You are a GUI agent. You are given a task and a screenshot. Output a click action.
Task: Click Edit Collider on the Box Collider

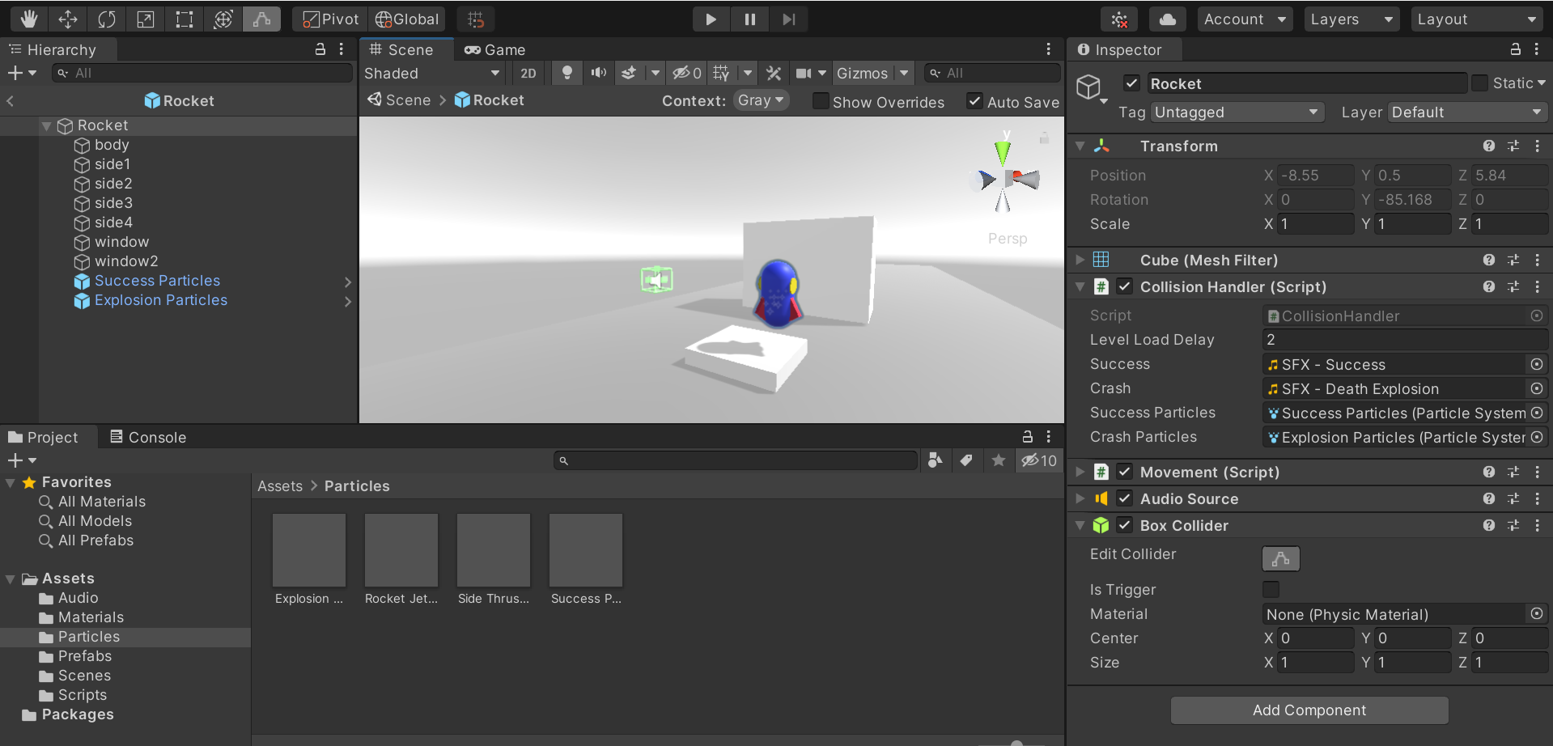click(x=1279, y=558)
